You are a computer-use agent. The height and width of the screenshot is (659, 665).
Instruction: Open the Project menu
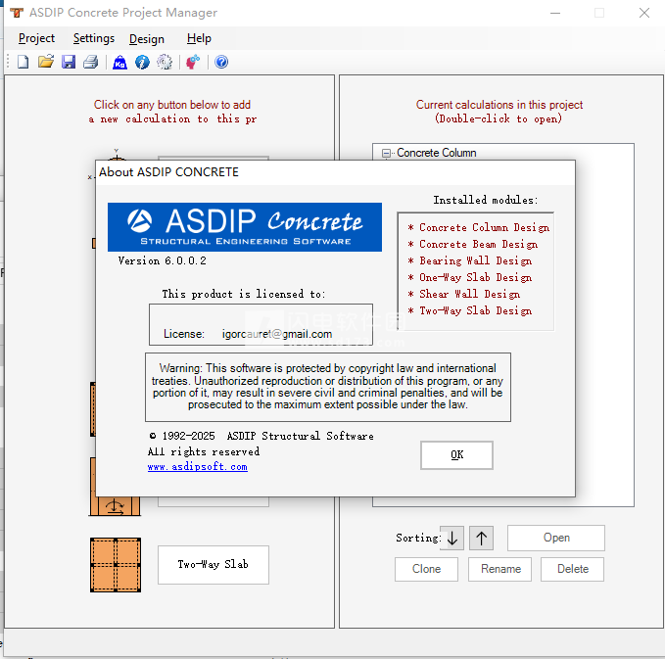(36, 38)
